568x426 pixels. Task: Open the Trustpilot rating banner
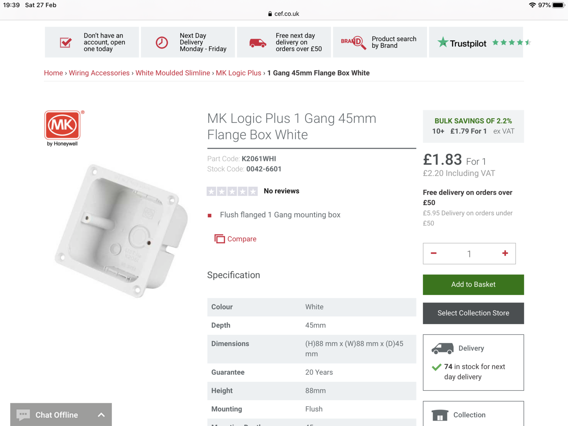pos(476,43)
